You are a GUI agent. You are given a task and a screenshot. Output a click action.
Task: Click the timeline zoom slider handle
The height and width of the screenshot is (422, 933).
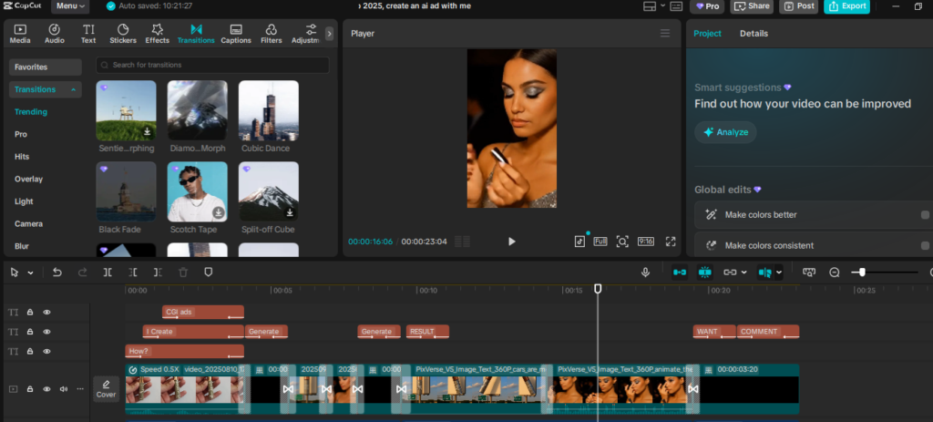862,272
